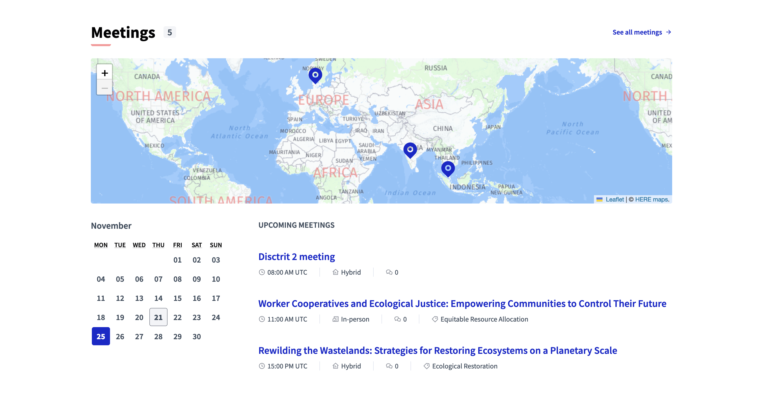Click the In-person icon on Worker Cooperatives meeting
This screenshot has width=763, height=401.
(335, 319)
